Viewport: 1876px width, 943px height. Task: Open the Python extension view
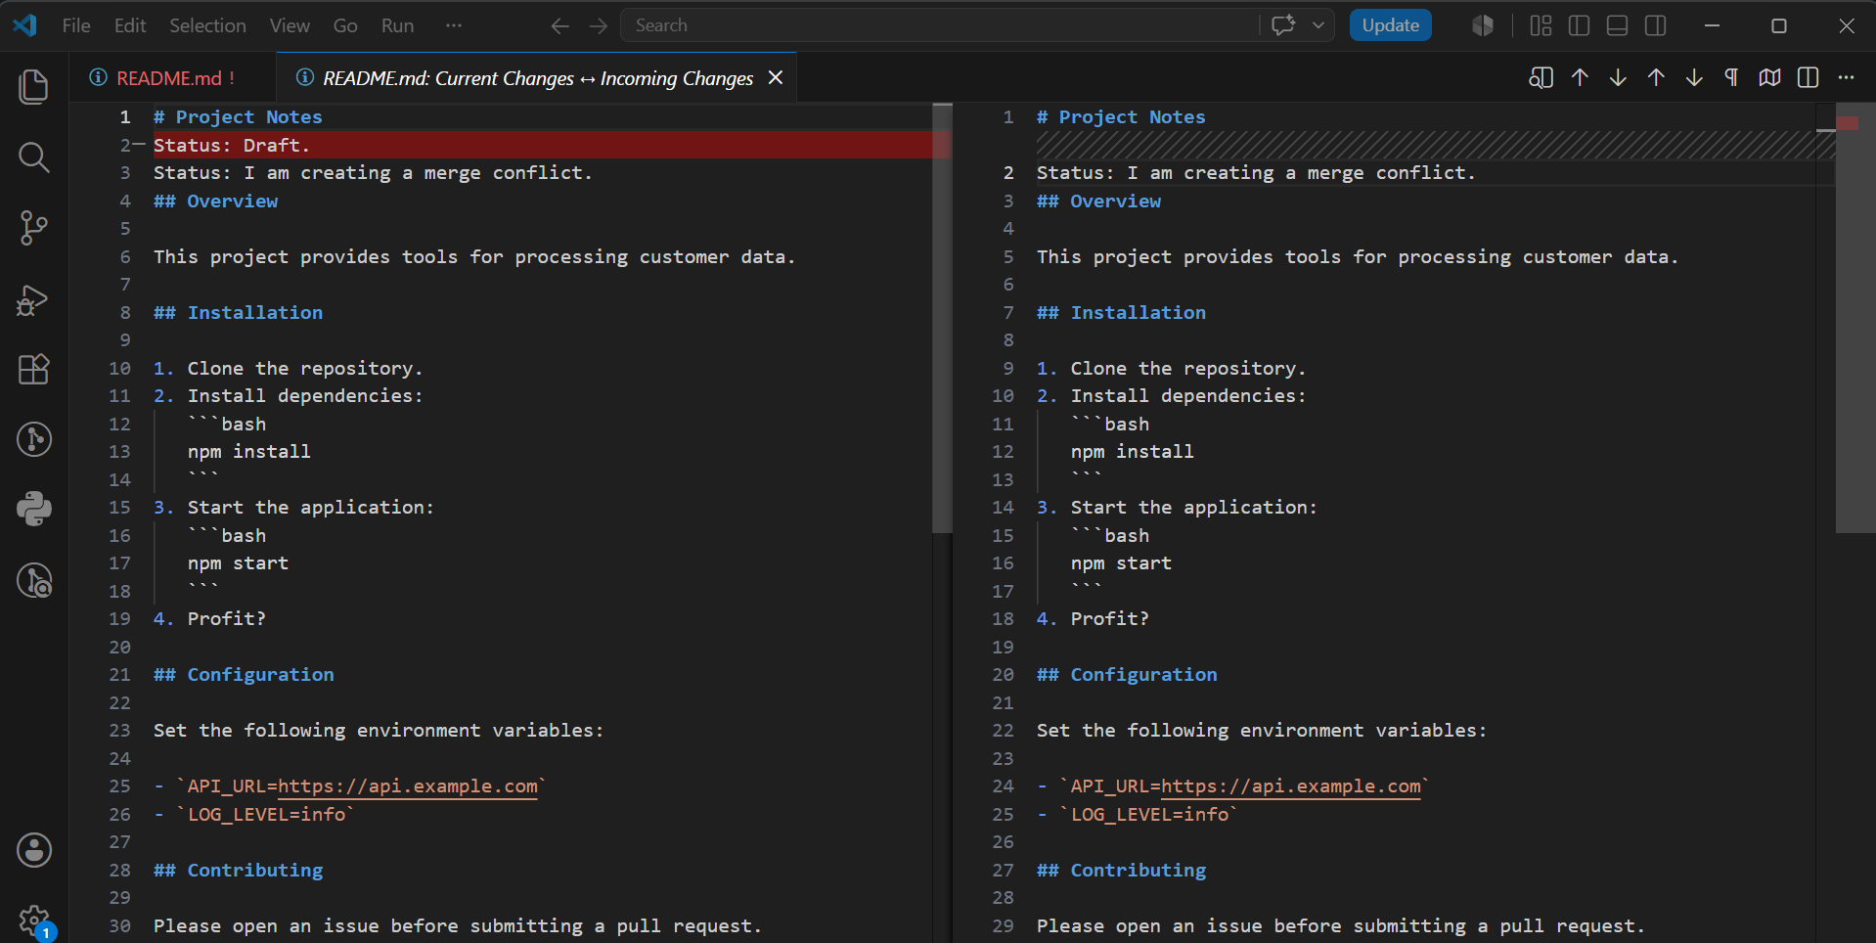(34, 510)
